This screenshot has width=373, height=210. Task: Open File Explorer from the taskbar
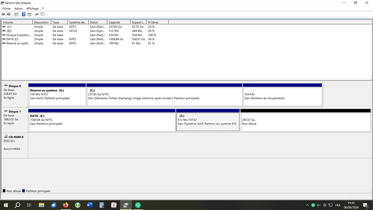coord(42,205)
